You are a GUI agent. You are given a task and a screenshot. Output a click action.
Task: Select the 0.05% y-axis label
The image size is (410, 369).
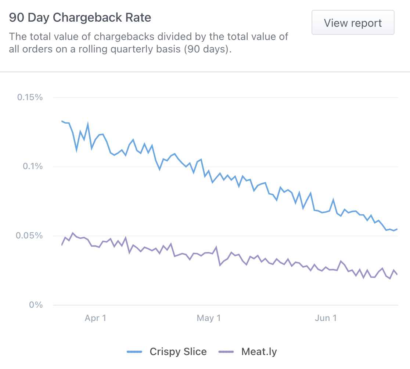point(30,235)
